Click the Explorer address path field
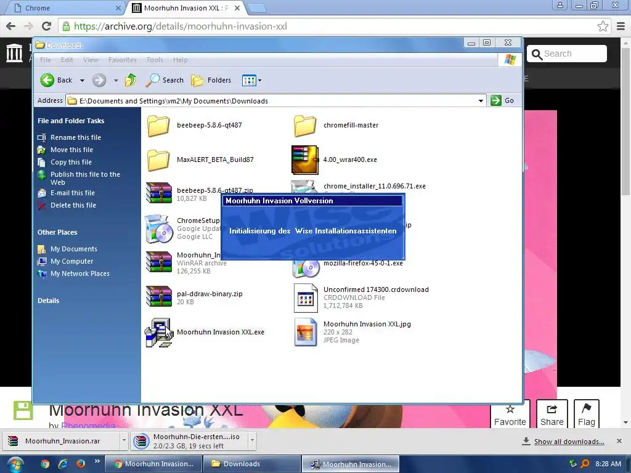The image size is (631, 473). [276, 101]
